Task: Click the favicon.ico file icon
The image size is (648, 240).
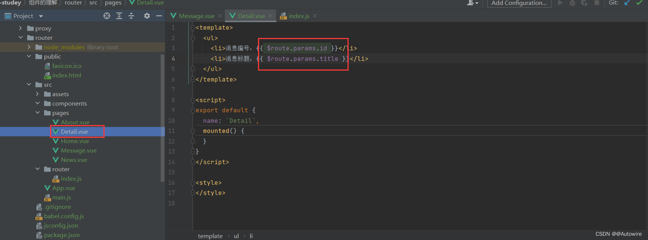Action: click(x=47, y=66)
